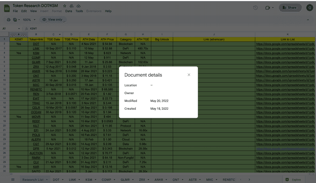316x183 pixels.
Task: Click the Share button
Action: pos(290,8)
